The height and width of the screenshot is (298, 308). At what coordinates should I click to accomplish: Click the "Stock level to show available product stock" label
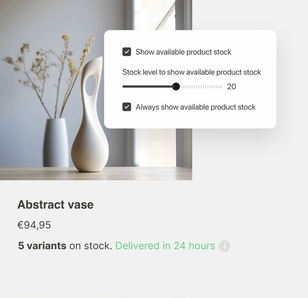click(191, 72)
